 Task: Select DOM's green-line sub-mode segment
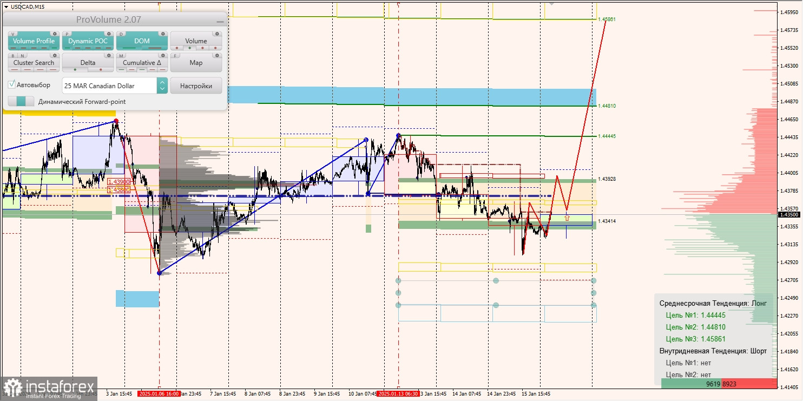coord(129,48)
